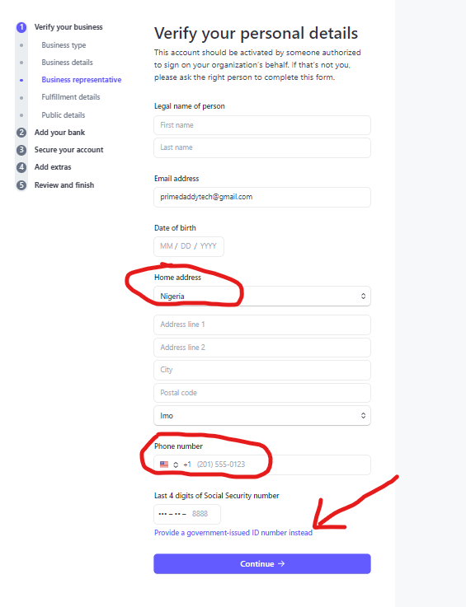Screen dimensions: 466x607
Task: Click the step 5 circle icon
Action: pyautogui.click(x=21, y=185)
